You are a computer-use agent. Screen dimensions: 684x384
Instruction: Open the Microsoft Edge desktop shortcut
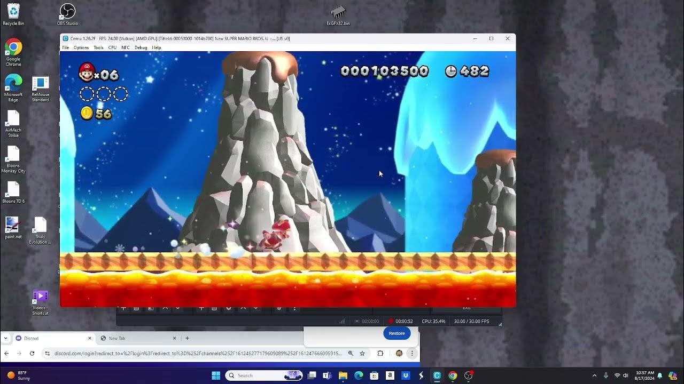[13, 88]
